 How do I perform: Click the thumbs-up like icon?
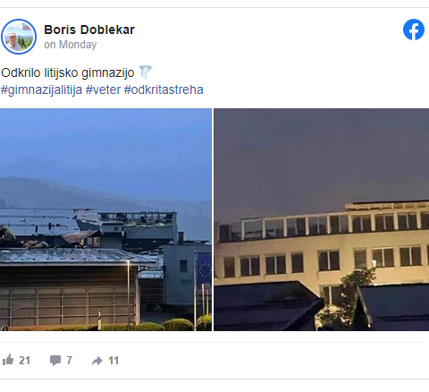8,360
